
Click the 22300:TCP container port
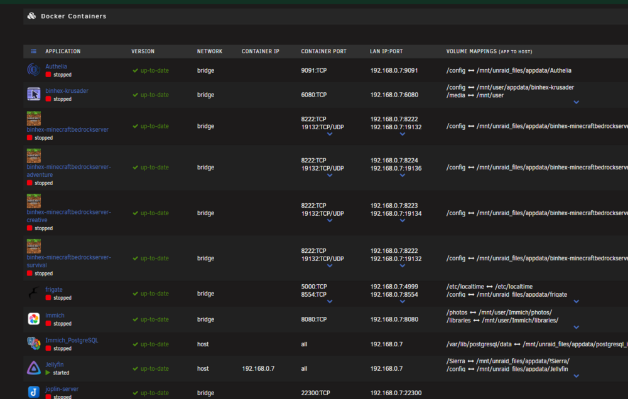(316, 393)
